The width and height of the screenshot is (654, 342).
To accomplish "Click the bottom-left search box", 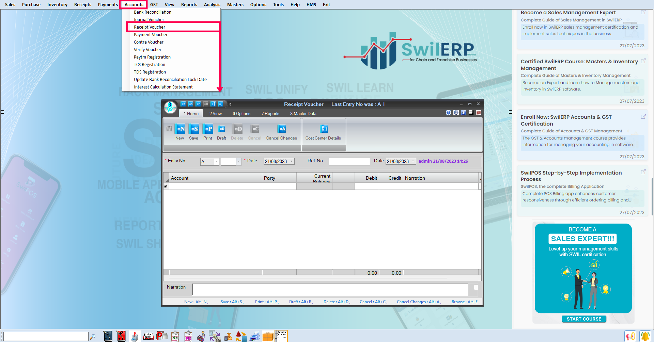I will point(46,337).
